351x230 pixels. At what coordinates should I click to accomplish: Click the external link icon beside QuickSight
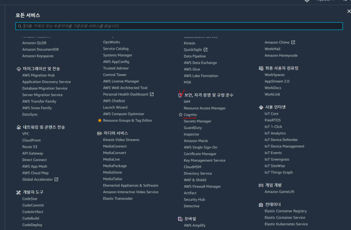point(205,50)
